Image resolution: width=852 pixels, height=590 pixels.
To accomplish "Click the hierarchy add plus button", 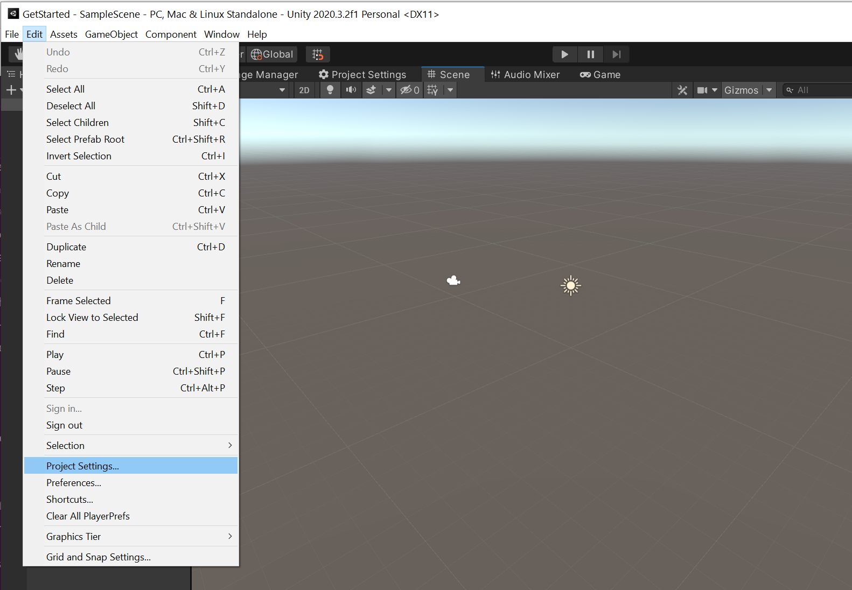I will [11, 90].
